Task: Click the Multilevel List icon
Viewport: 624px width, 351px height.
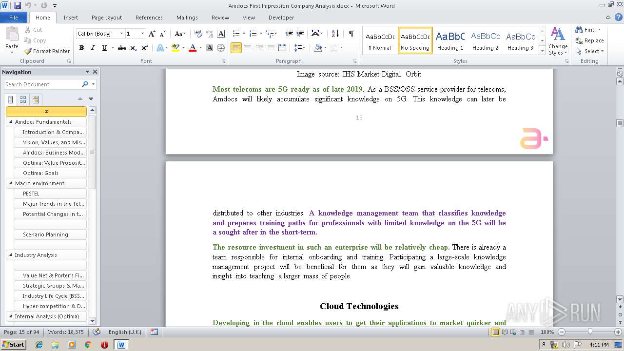Action: point(270,34)
